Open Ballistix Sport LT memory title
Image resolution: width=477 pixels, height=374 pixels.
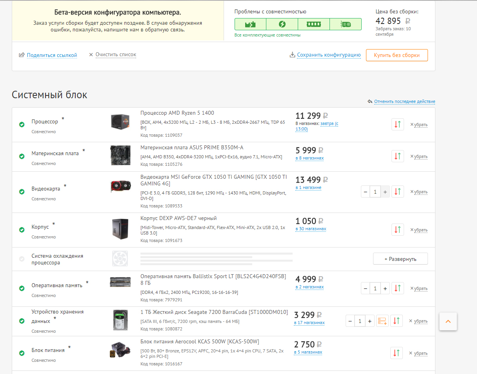point(213,280)
